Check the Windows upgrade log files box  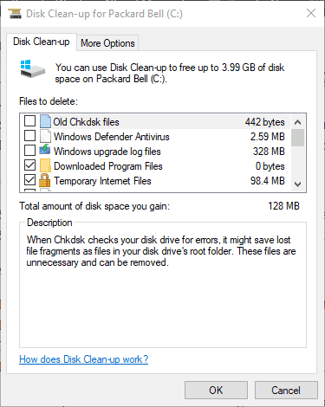[29, 151]
